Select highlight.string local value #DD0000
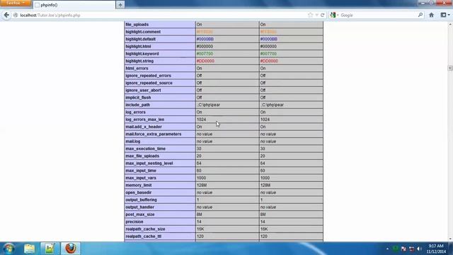 (x=205, y=61)
